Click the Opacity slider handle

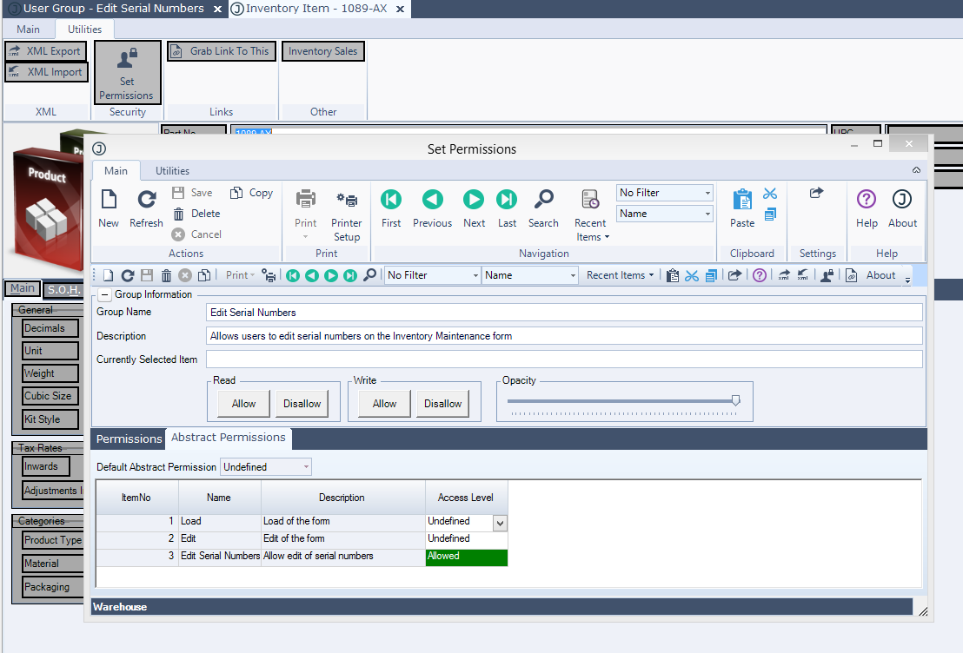point(735,400)
